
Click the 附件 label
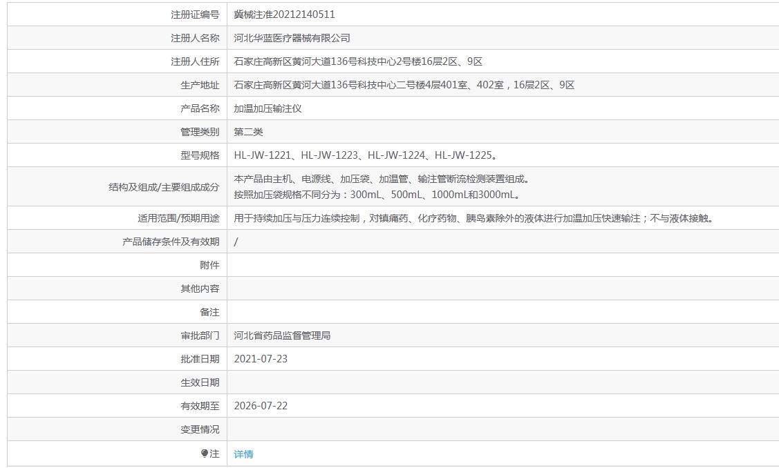tap(209, 265)
